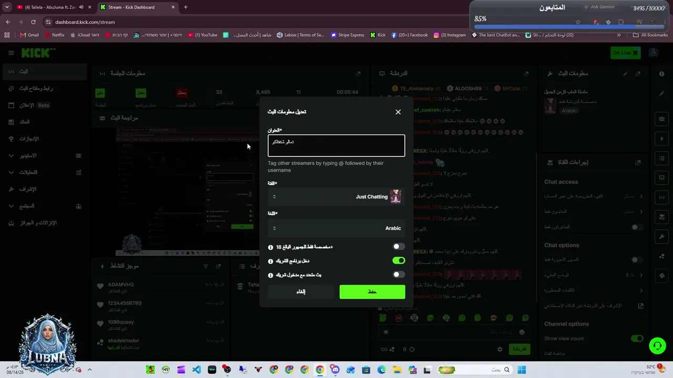Screen dimensions: 673x378
Task: Open the الإعلان Beta sidebar item
Action: pos(45,106)
